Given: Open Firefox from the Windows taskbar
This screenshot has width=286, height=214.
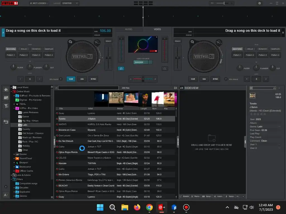Looking at the screenshot, I should point(137,207).
